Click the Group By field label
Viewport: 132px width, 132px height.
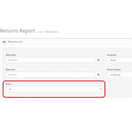111,55
